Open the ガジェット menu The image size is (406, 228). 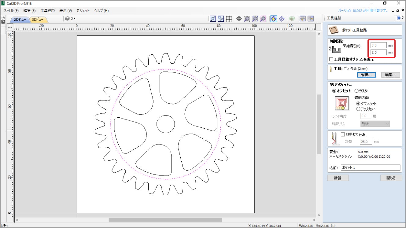[x=83, y=10]
